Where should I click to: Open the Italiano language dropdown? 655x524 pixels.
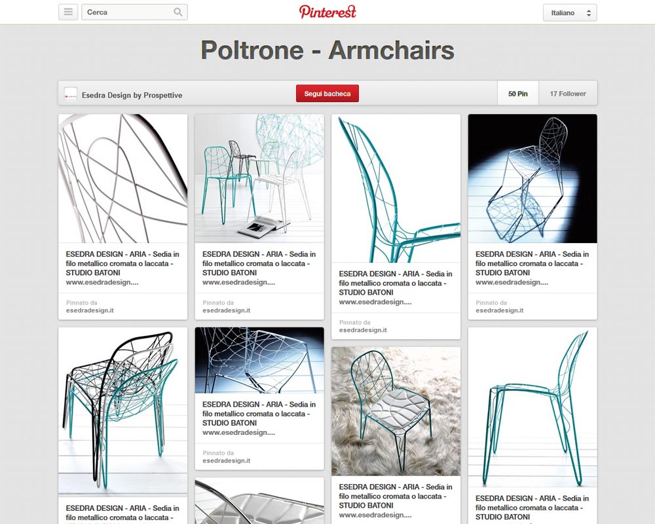pos(570,12)
